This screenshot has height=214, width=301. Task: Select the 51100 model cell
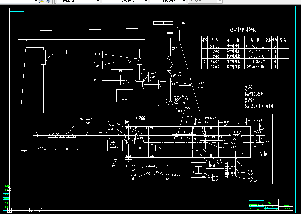(215, 46)
